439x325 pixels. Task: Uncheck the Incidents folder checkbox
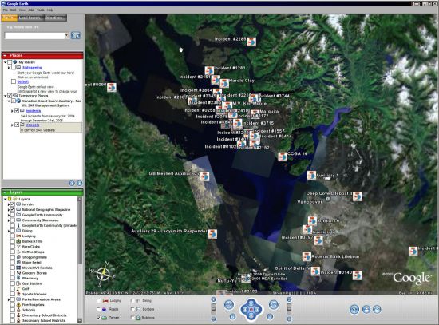pos(17,111)
